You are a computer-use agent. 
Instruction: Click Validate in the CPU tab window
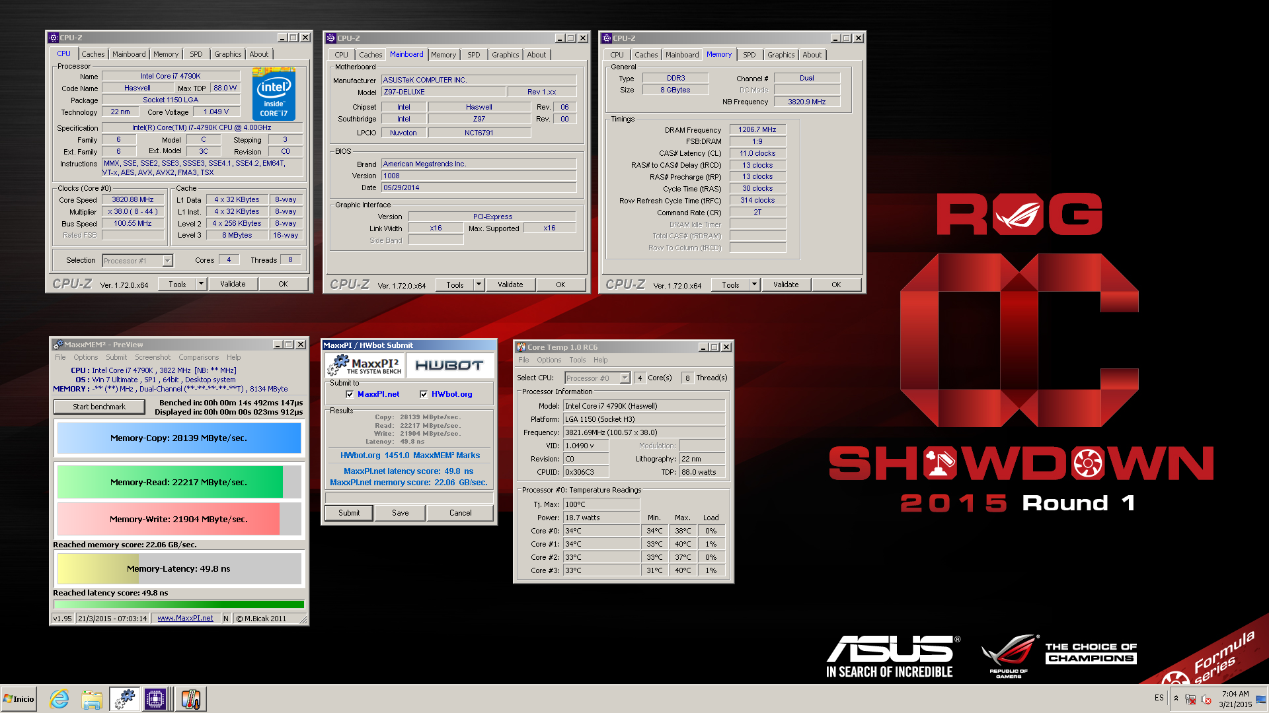[233, 285]
